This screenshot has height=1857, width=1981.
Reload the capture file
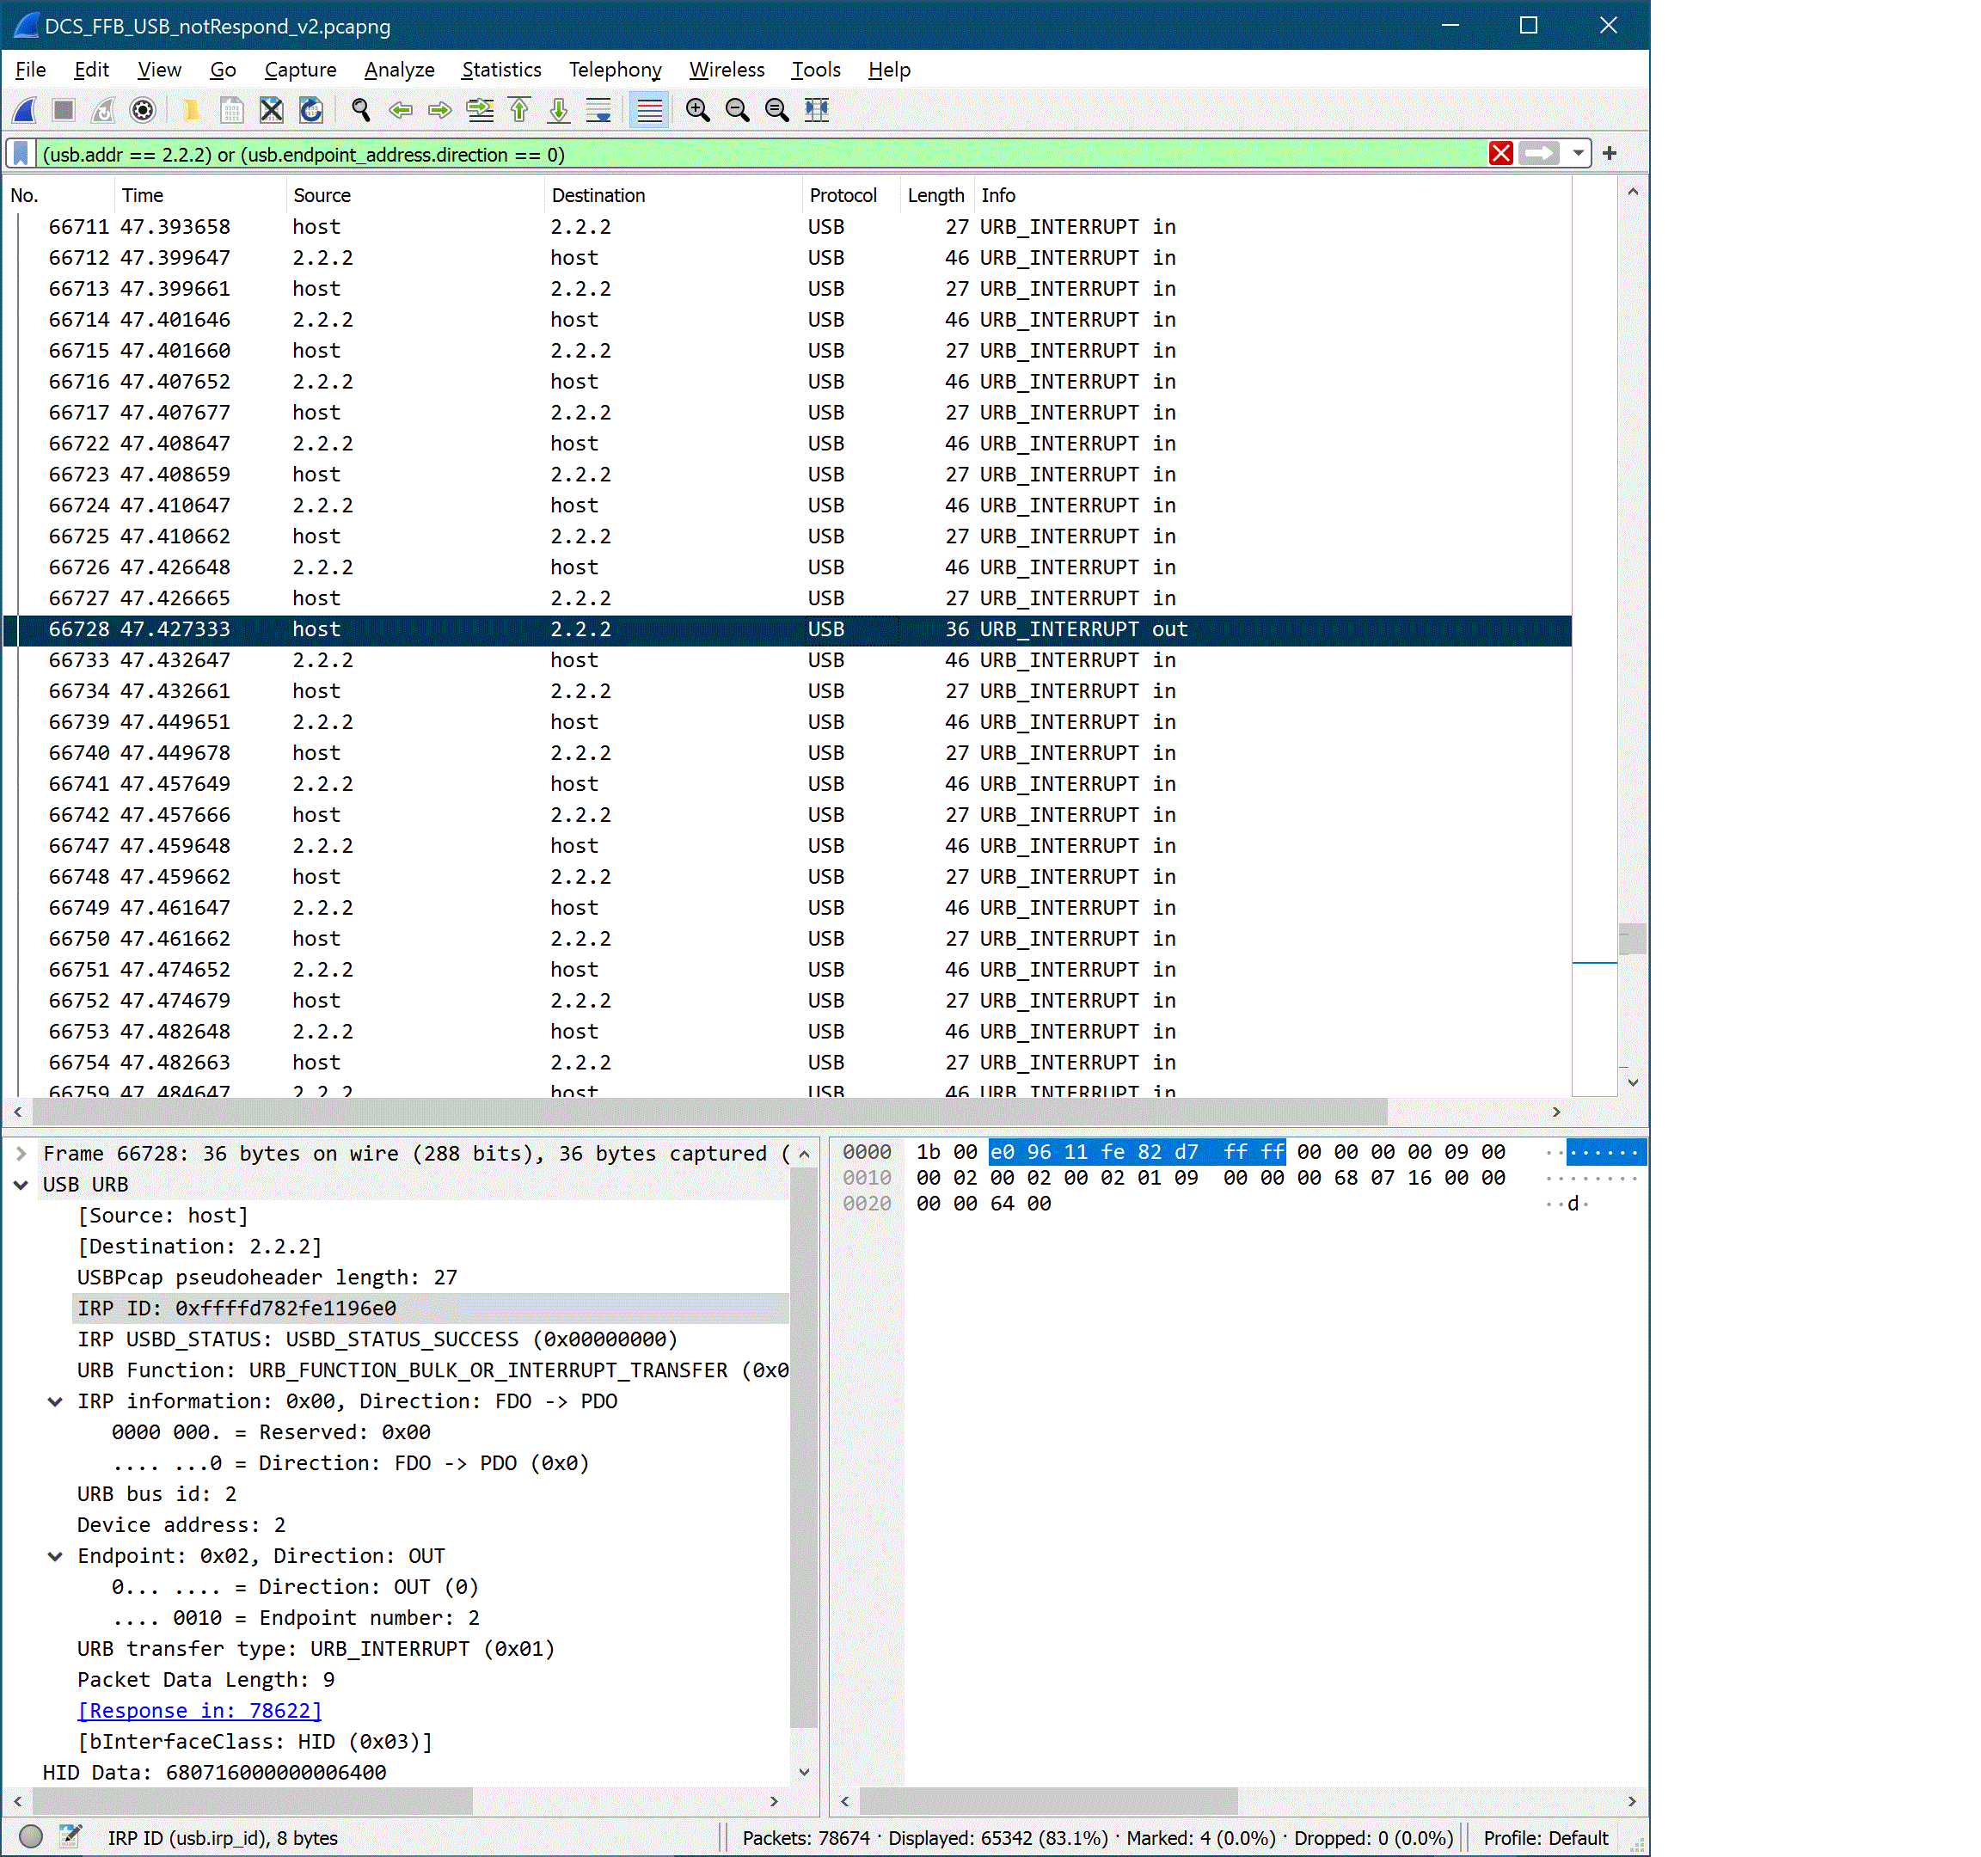click(x=311, y=109)
